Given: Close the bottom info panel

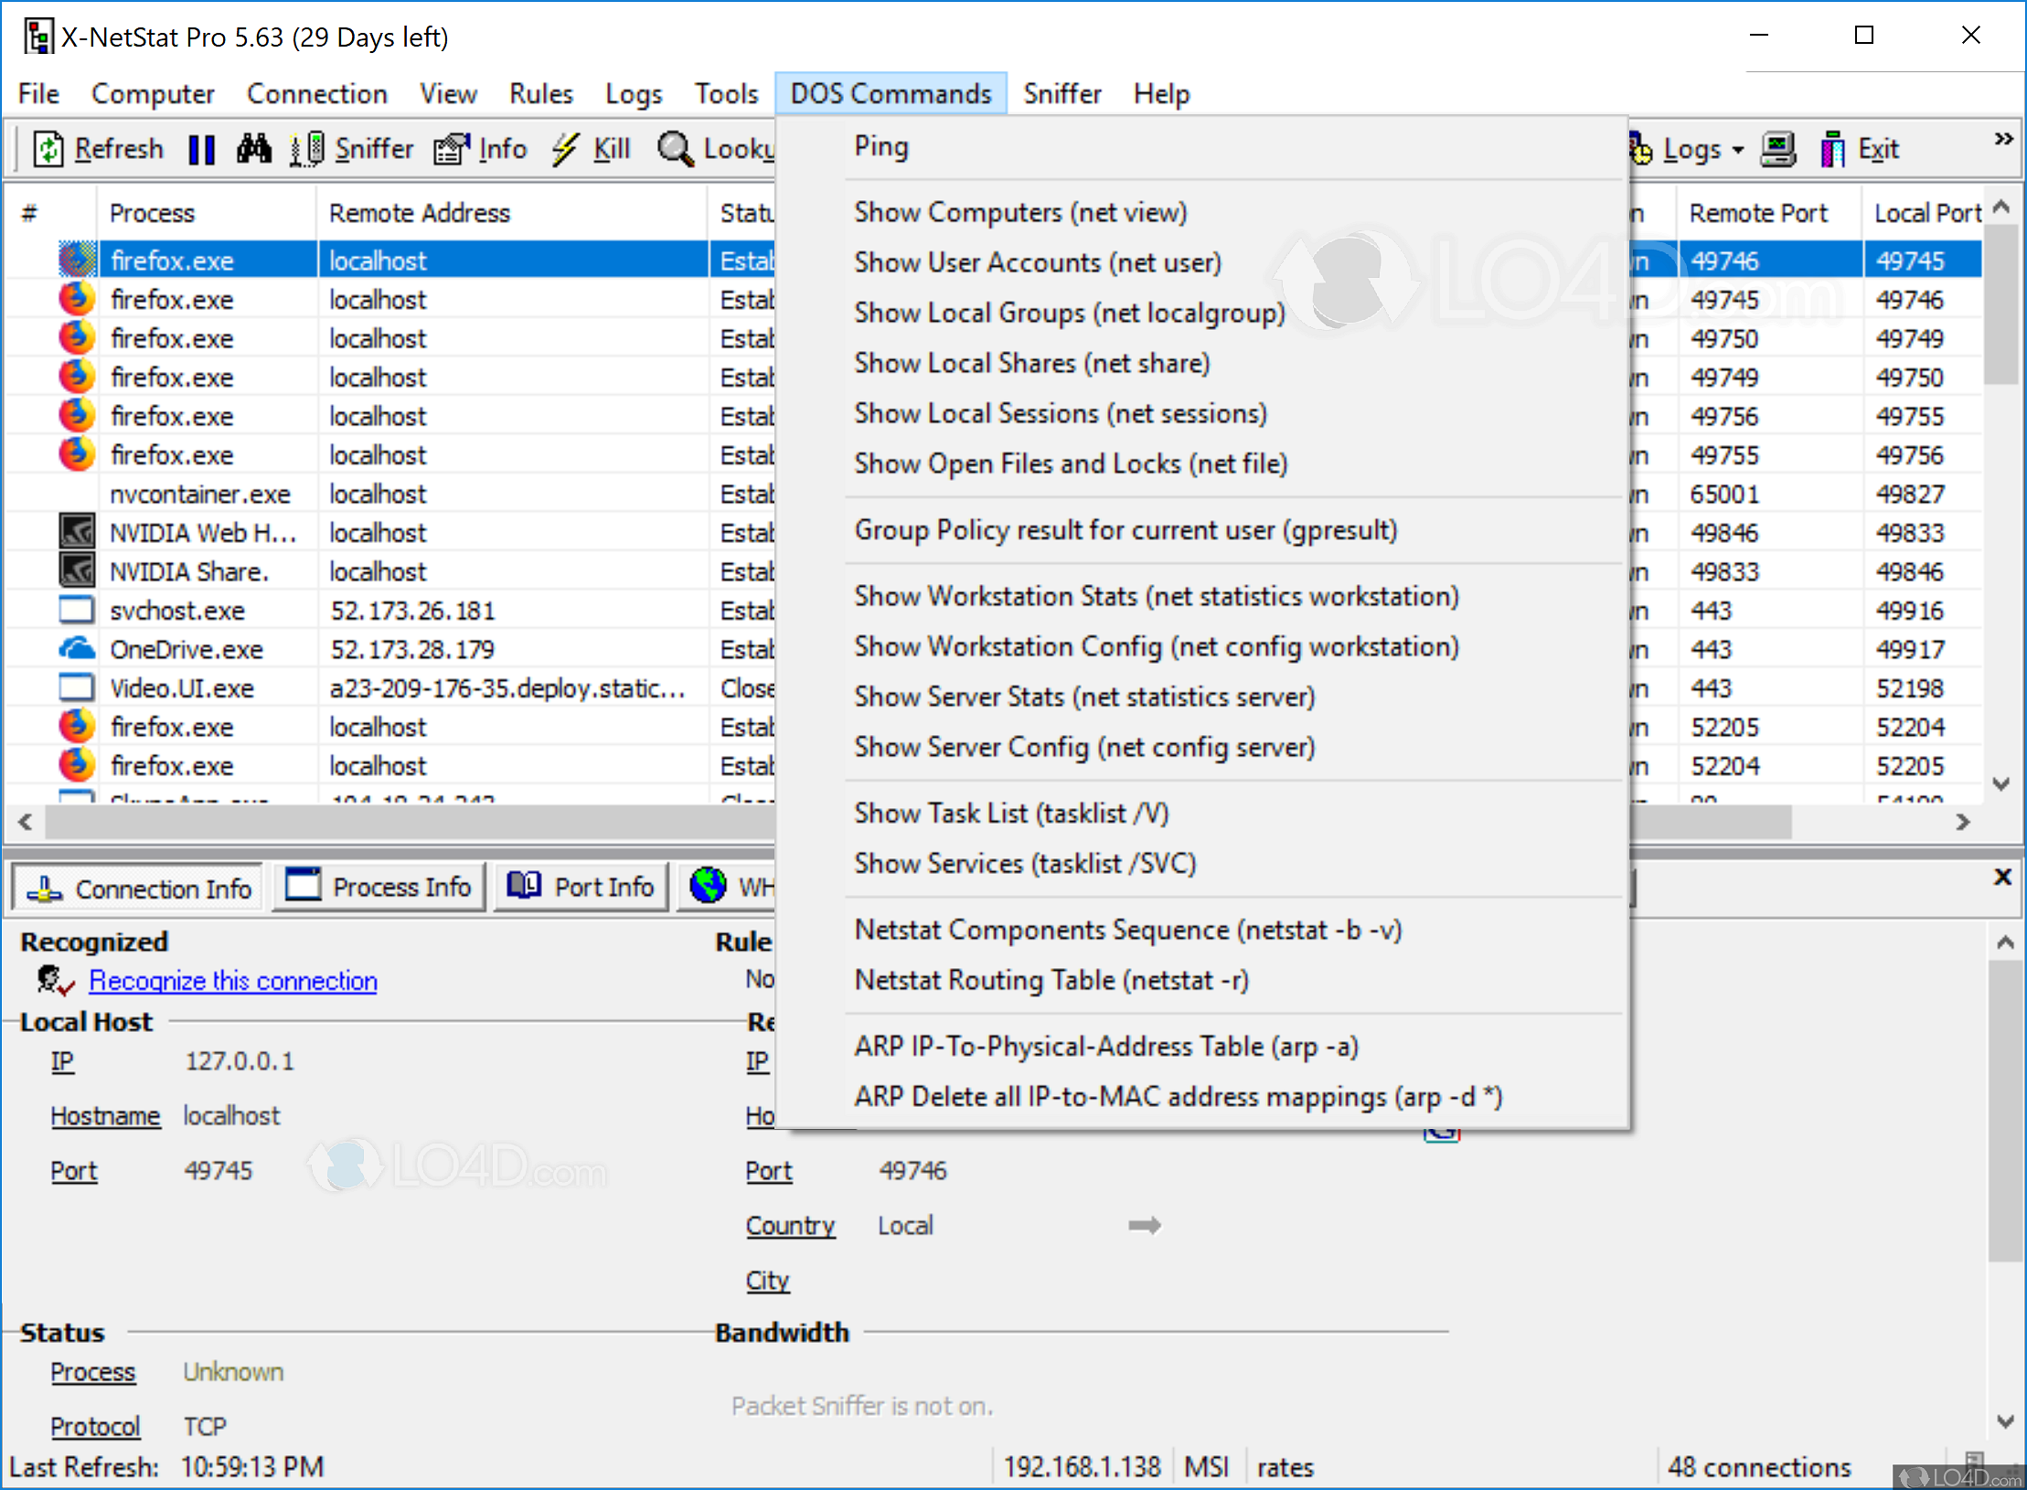Looking at the screenshot, I should [x=2002, y=877].
